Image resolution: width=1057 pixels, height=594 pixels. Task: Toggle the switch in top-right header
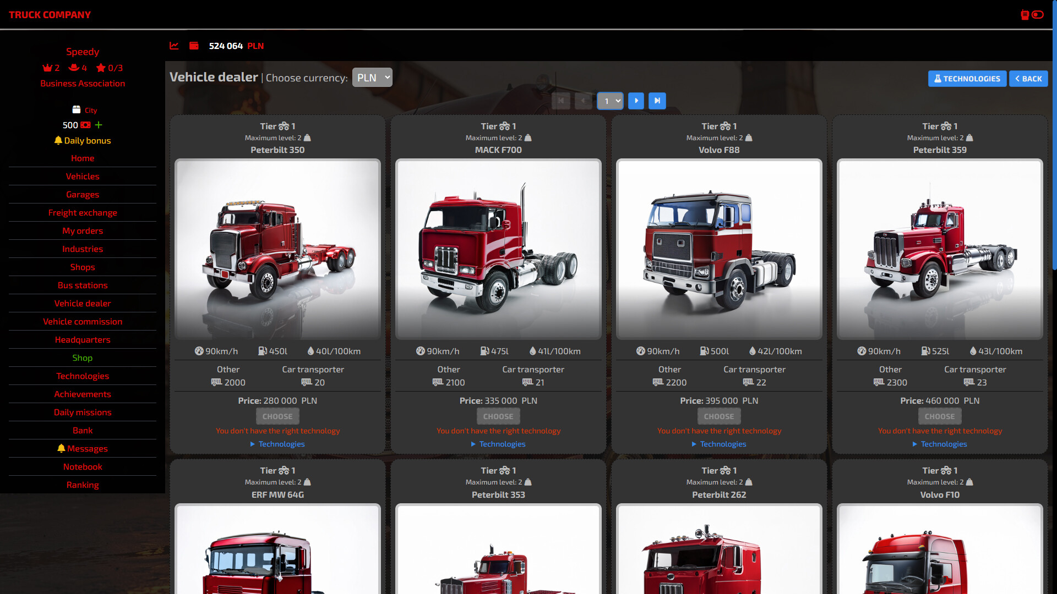[1038, 15]
